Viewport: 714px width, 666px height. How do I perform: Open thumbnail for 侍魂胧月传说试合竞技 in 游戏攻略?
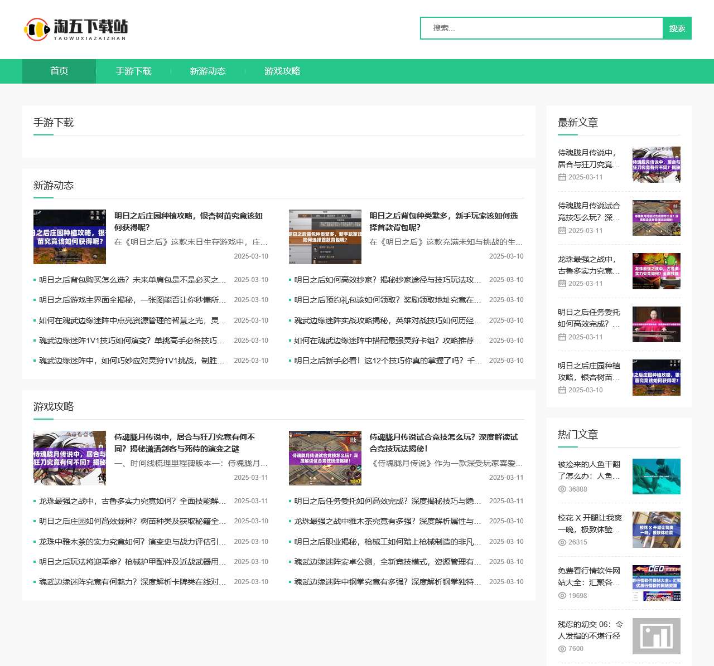coord(325,458)
